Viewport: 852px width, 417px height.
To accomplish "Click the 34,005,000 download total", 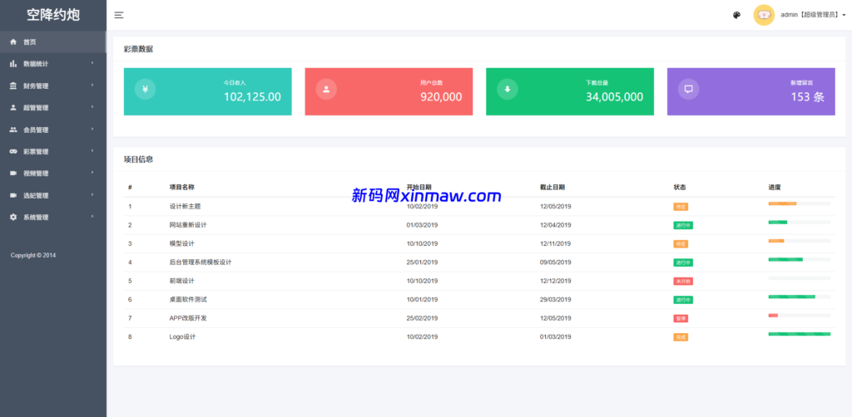I will [x=615, y=97].
